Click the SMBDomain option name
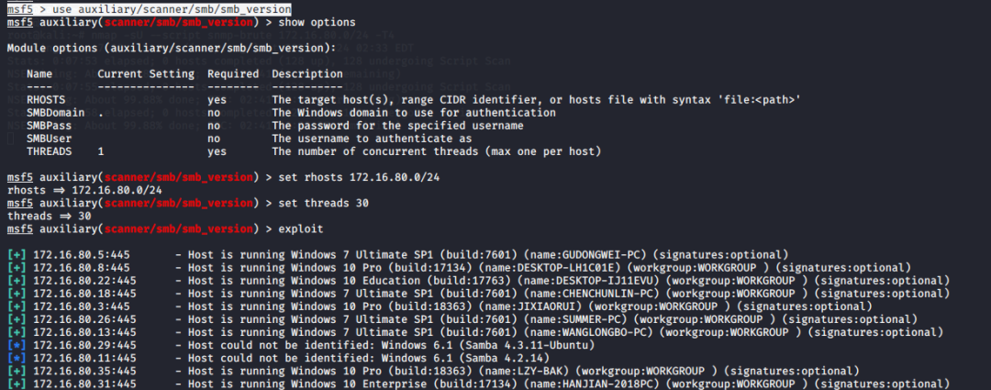Viewport: 991px width, 390px height. 56,113
